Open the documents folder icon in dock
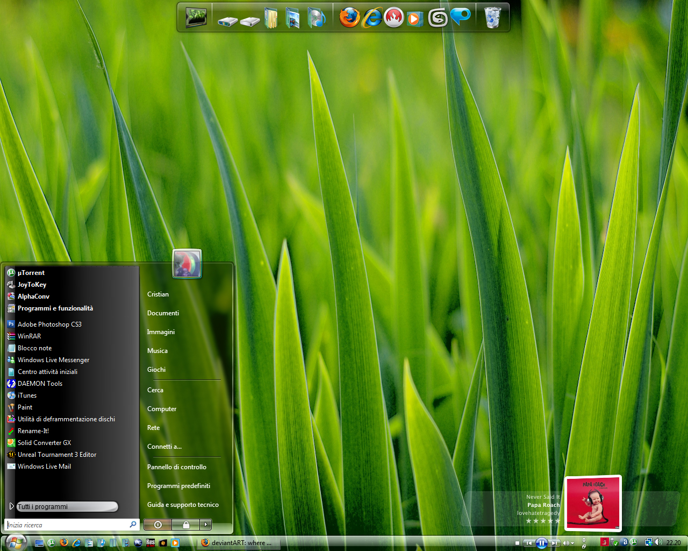Screen dimensions: 688x551 (271, 17)
